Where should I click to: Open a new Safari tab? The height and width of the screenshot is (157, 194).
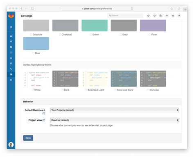(x=185, y=10)
